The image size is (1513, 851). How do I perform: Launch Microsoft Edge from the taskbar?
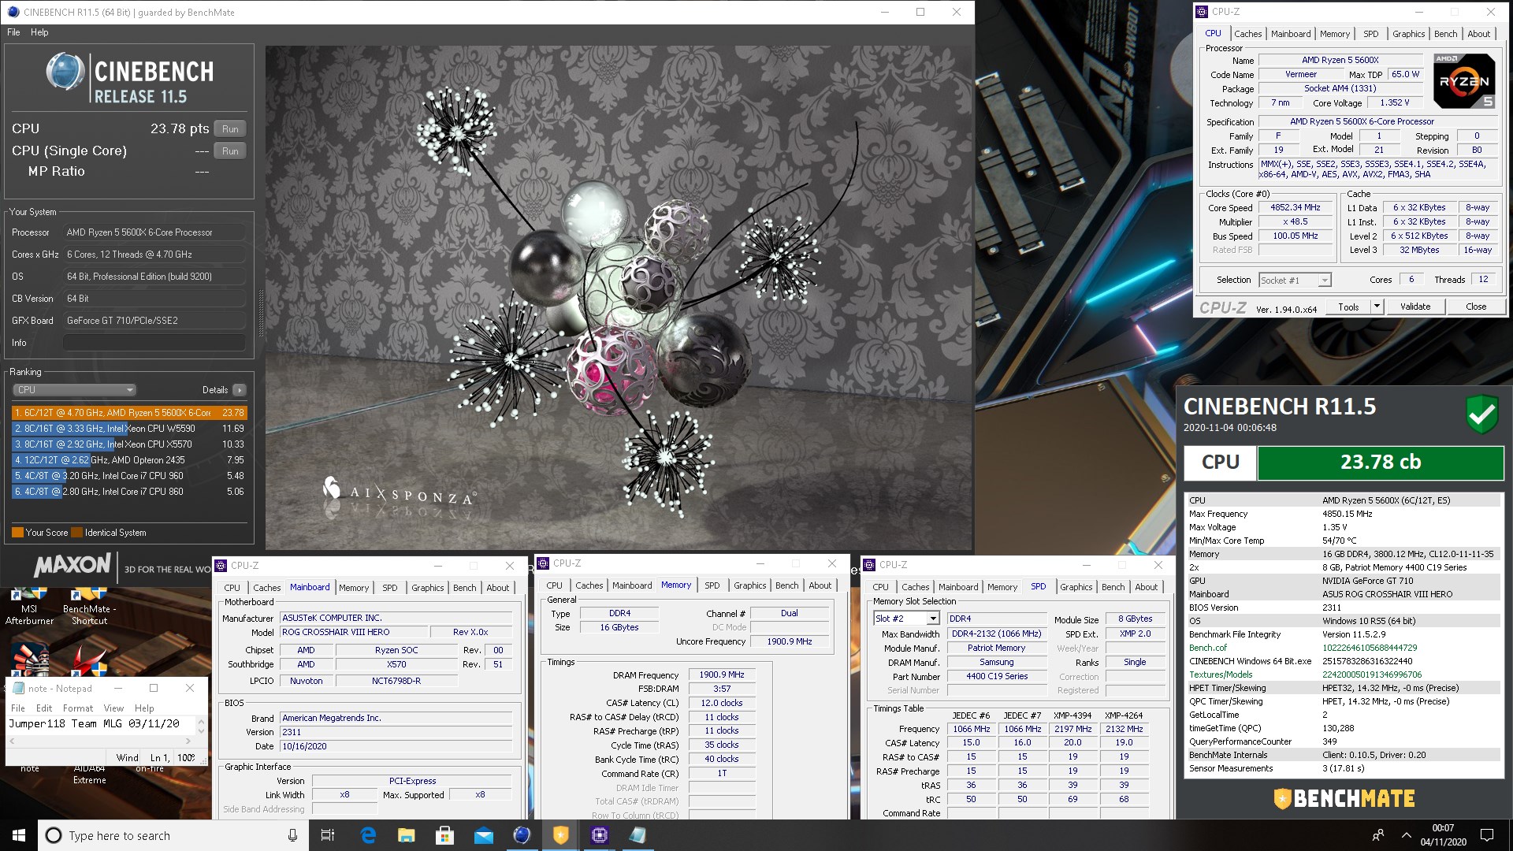(368, 835)
